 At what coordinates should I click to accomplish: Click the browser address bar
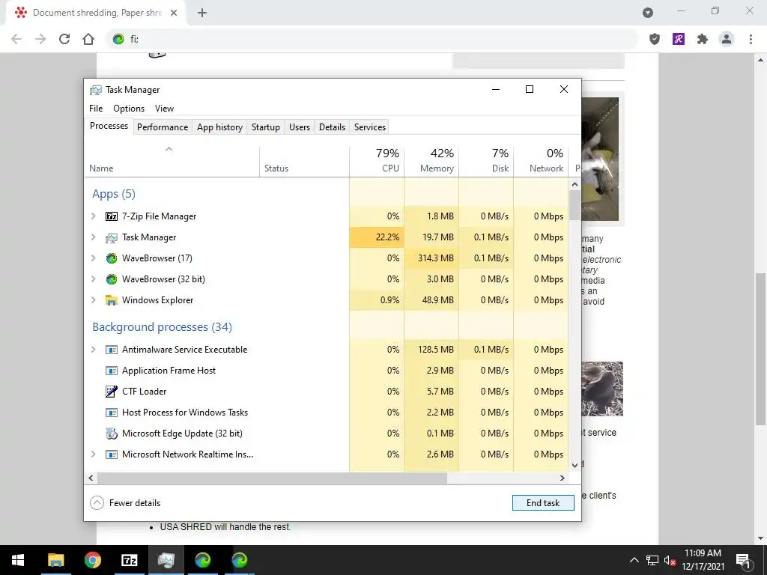(x=372, y=39)
